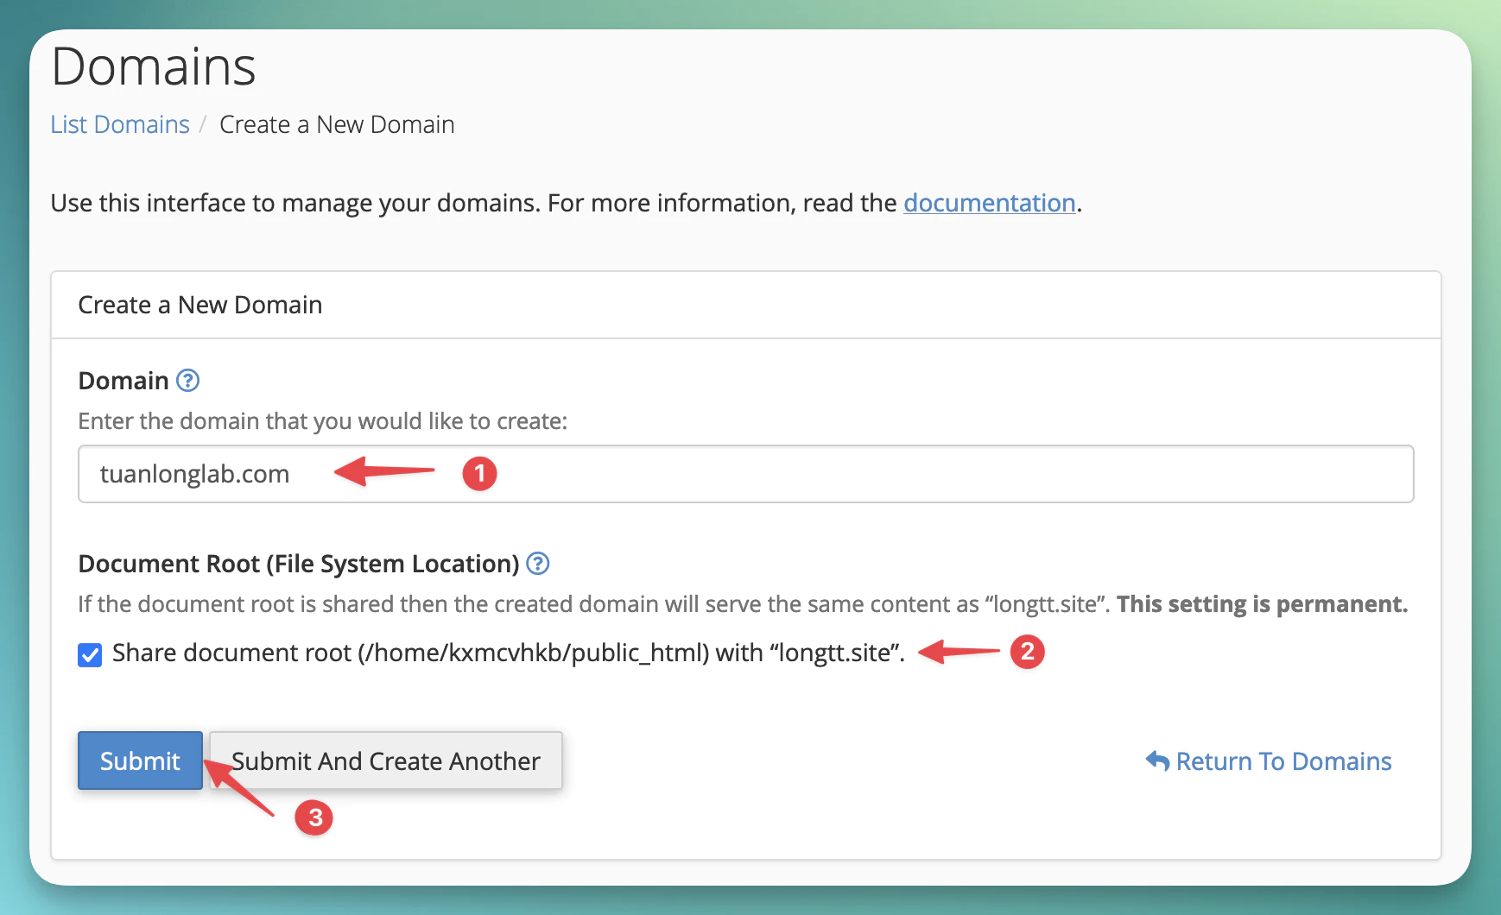
Task: Click the 'This setting is permanent.' bold text
Action: click(x=1262, y=604)
